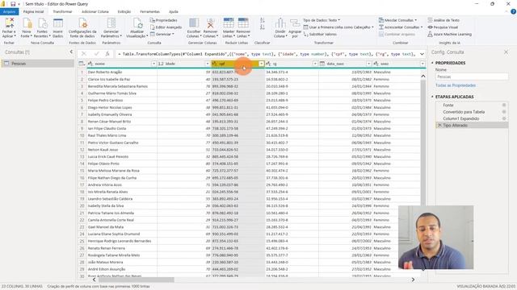This screenshot has width=517, height=290.
Task: Open the Gerenciar dropdown in Consulta group
Action: tap(162, 34)
